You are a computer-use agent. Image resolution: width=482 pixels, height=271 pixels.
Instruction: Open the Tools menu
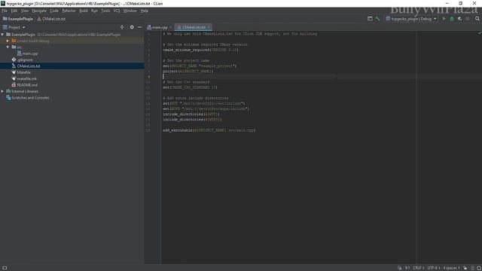point(105,11)
